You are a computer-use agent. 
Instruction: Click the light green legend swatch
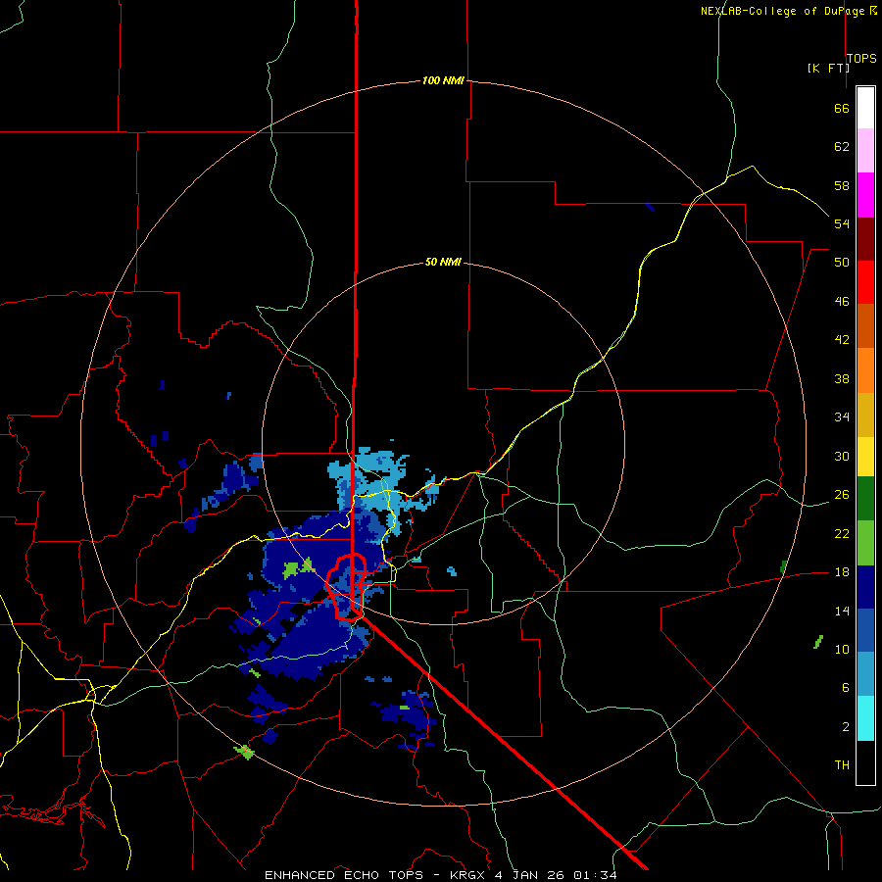(x=865, y=543)
